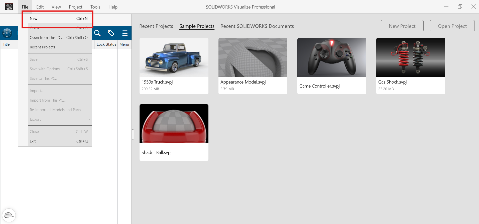Screen dimensions: 479x224
Task: Click the tag icon in blue toolbar
Action: [111, 33]
